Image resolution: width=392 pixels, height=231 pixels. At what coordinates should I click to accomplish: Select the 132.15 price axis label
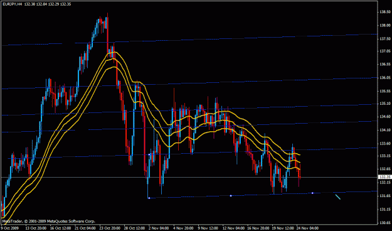click(x=385, y=183)
